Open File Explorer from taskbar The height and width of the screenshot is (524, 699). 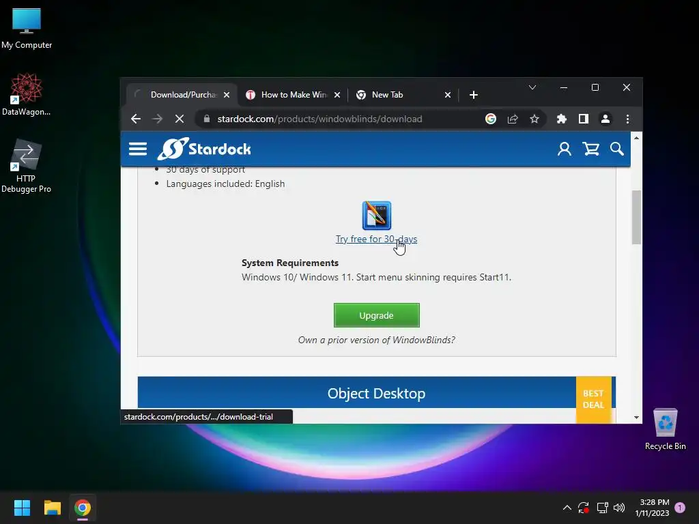pyautogui.click(x=52, y=508)
